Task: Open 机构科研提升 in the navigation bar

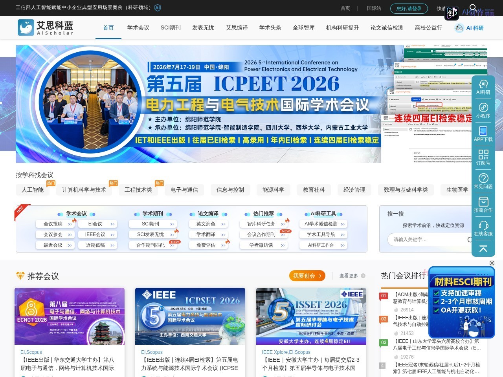Action: point(343,27)
